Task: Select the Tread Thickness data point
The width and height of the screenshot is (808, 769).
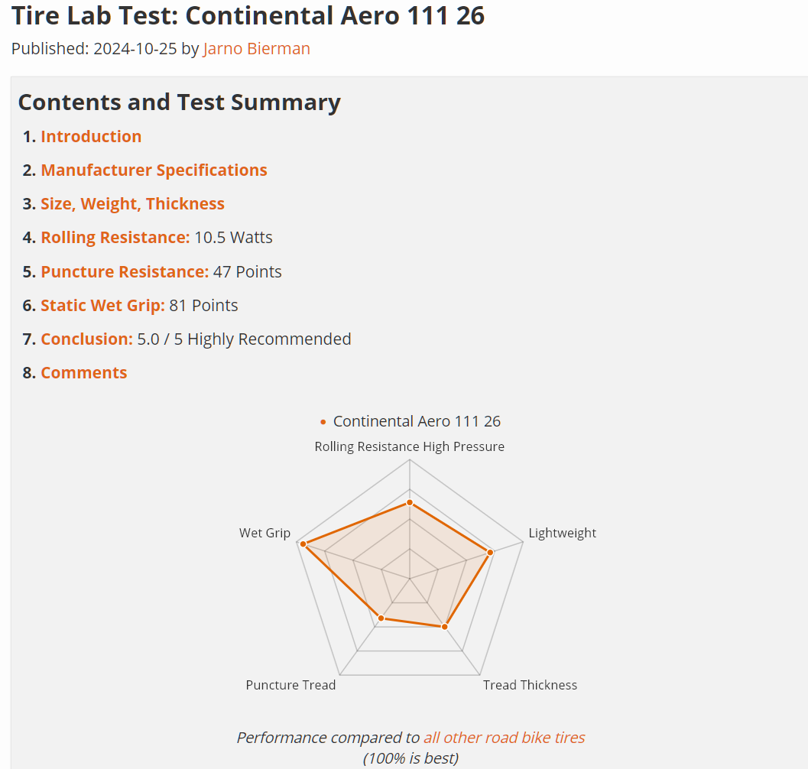Action: coord(444,627)
